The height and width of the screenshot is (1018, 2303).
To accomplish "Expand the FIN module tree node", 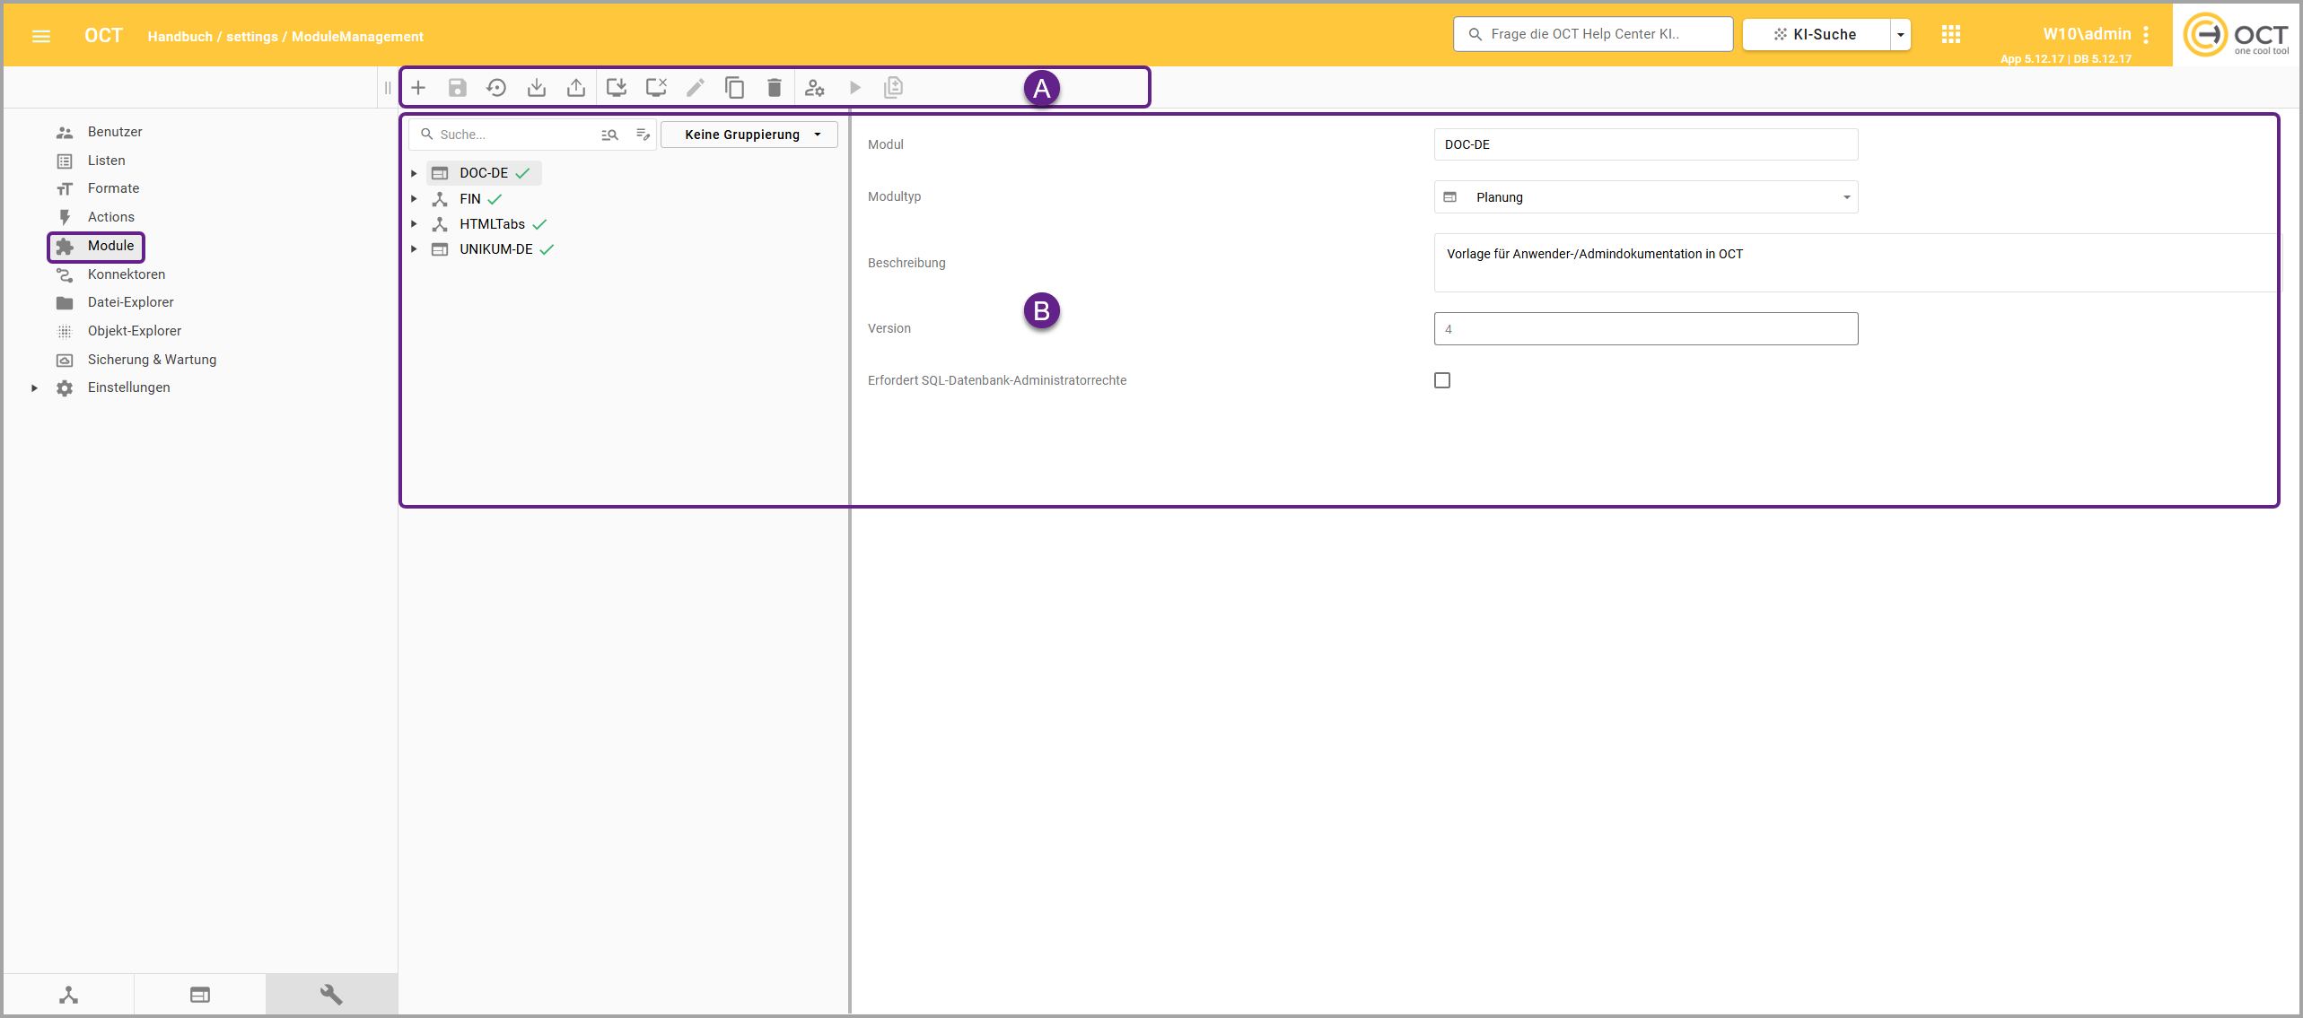I will click(x=414, y=199).
